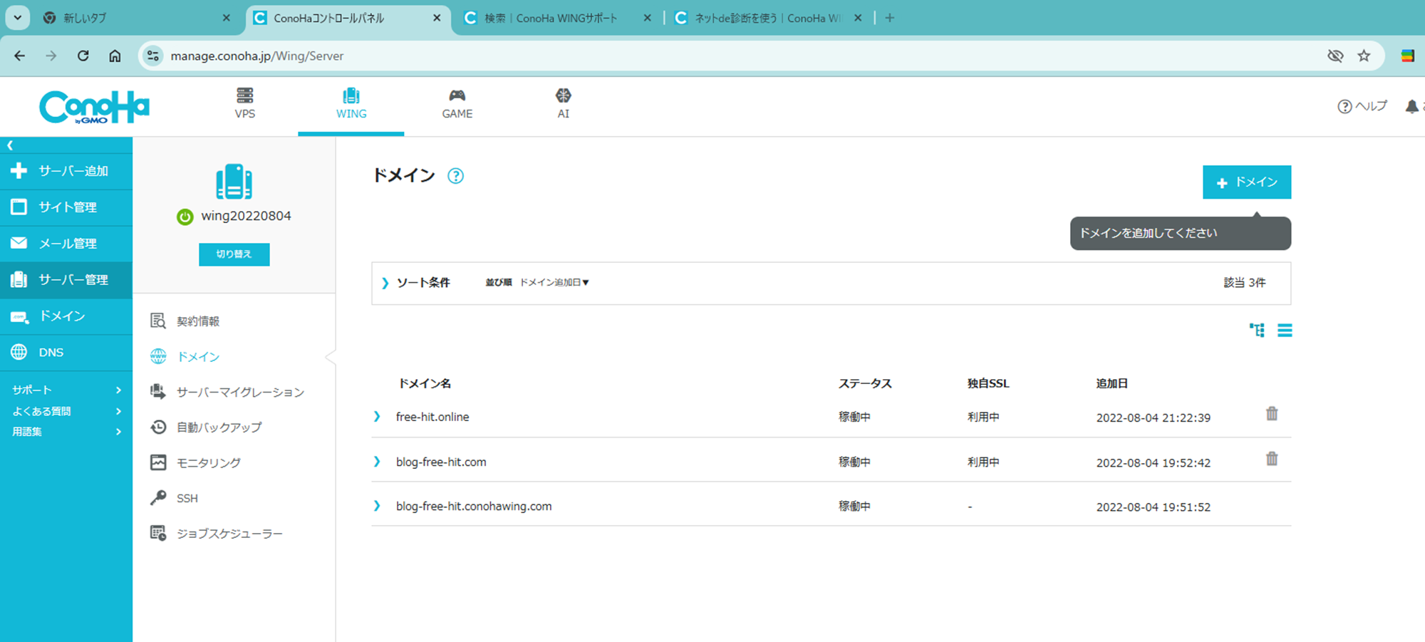1425x642 pixels.
Task: Collapse the left sidebar with the chevron
Action: pyautogui.click(x=10, y=145)
